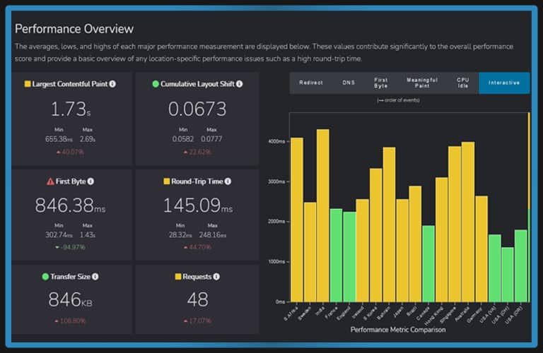This screenshot has width=543, height=353.
Task: Click the Bahrain bar in the chart
Action: 390,225
